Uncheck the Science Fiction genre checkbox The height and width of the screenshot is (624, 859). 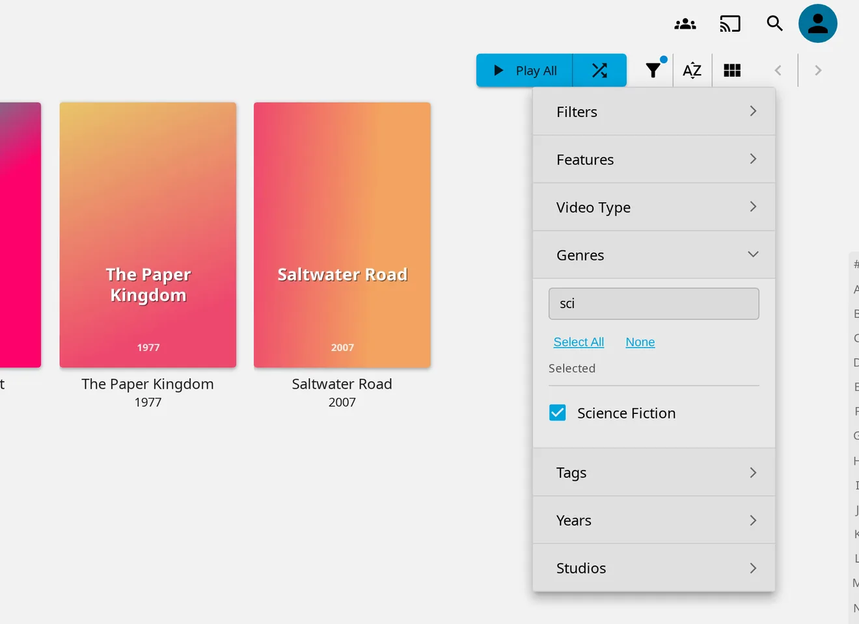558,413
